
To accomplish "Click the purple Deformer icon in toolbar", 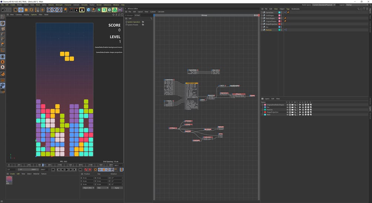I will pos(120,10).
